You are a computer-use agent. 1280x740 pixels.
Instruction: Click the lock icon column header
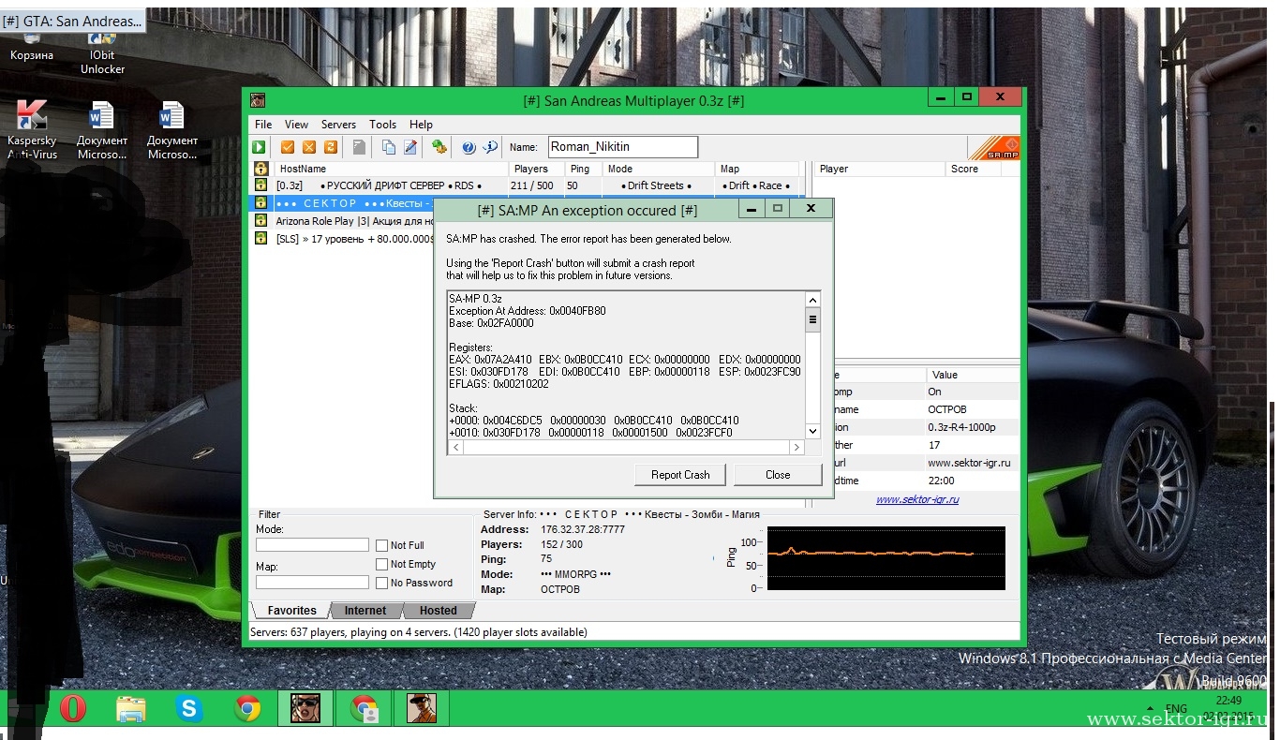260,169
